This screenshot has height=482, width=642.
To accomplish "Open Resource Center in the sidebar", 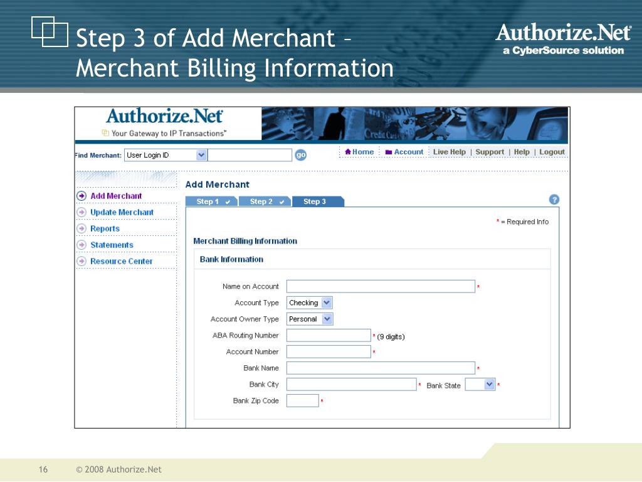I will tap(121, 262).
